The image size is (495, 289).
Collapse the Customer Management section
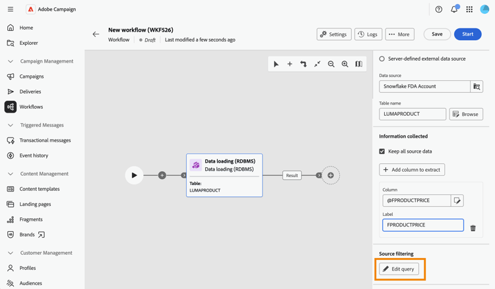coord(11,253)
